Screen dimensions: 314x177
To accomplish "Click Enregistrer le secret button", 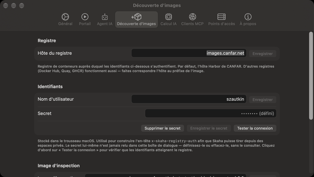I will coord(209,128).
